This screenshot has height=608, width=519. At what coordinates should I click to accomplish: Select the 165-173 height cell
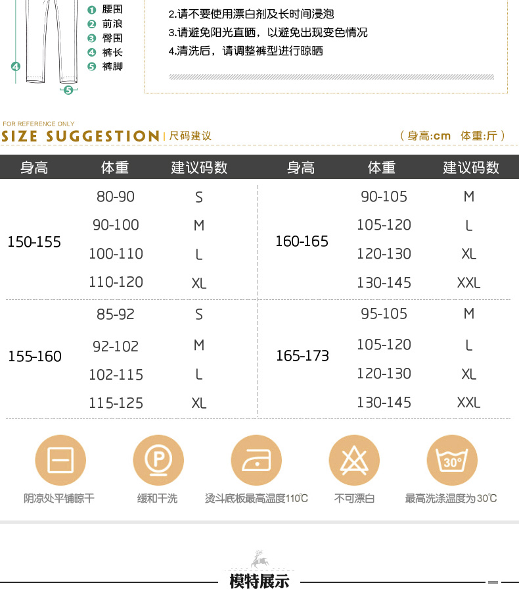click(302, 356)
